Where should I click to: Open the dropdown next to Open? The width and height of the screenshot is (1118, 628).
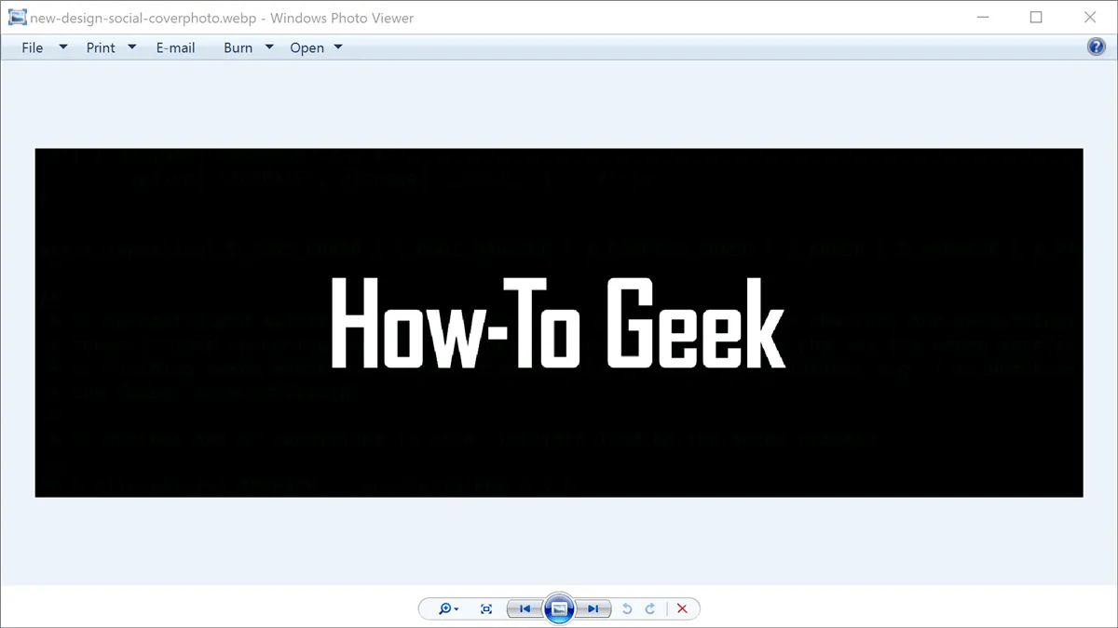pos(337,46)
